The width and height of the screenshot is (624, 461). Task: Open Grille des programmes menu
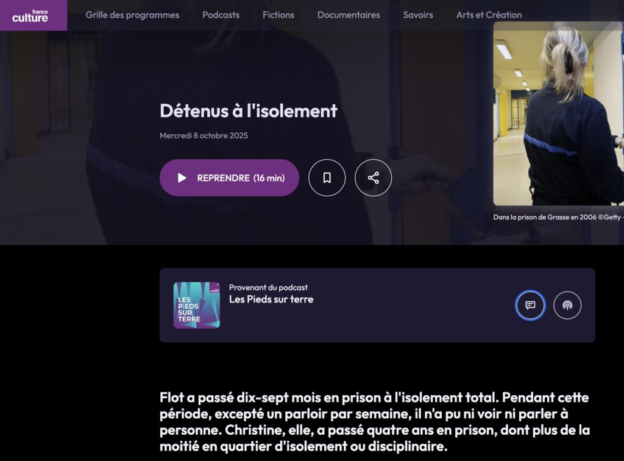tap(132, 15)
